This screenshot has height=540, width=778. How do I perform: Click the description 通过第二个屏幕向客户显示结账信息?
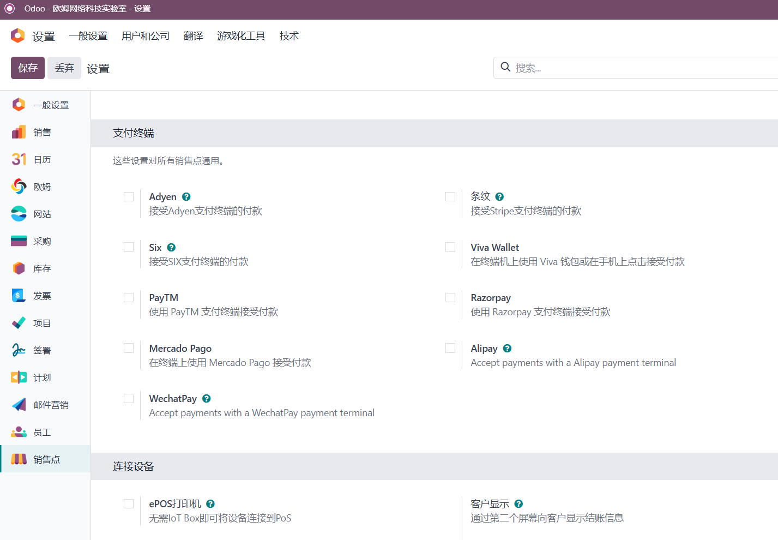547,518
